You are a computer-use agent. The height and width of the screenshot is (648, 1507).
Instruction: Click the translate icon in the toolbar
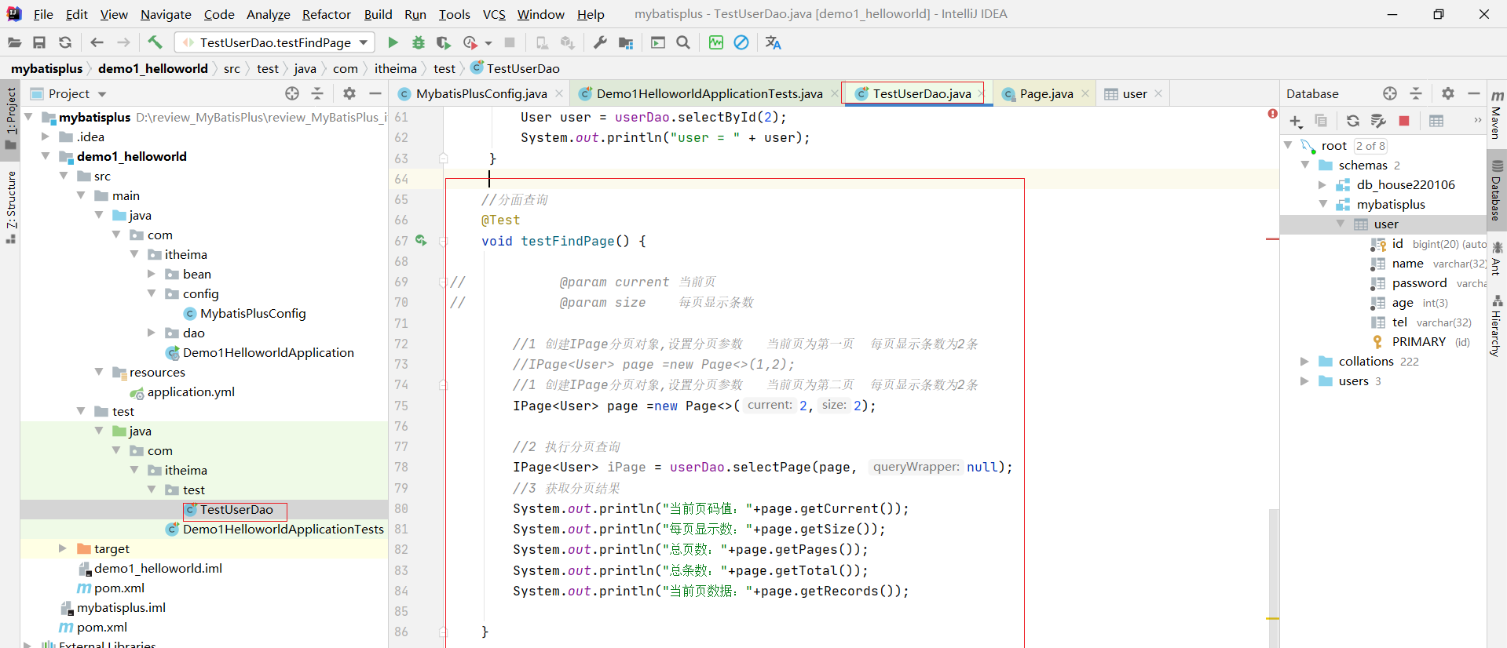pos(774,42)
